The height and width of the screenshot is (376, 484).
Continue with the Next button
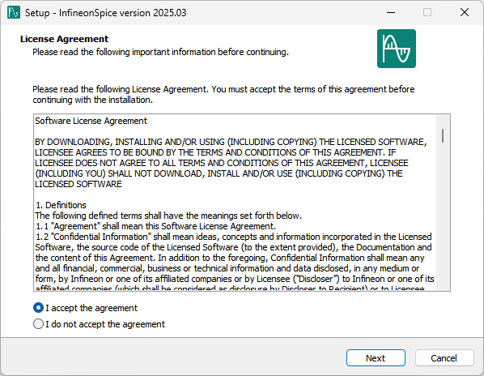coord(376,358)
